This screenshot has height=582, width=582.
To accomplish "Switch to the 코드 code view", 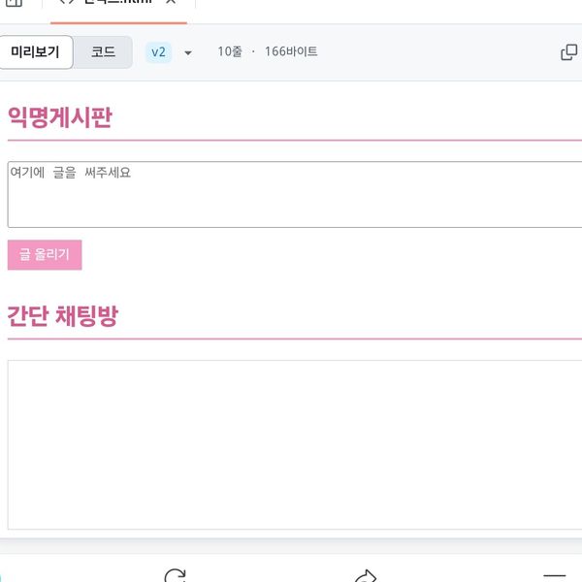I will pyautogui.click(x=104, y=52).
